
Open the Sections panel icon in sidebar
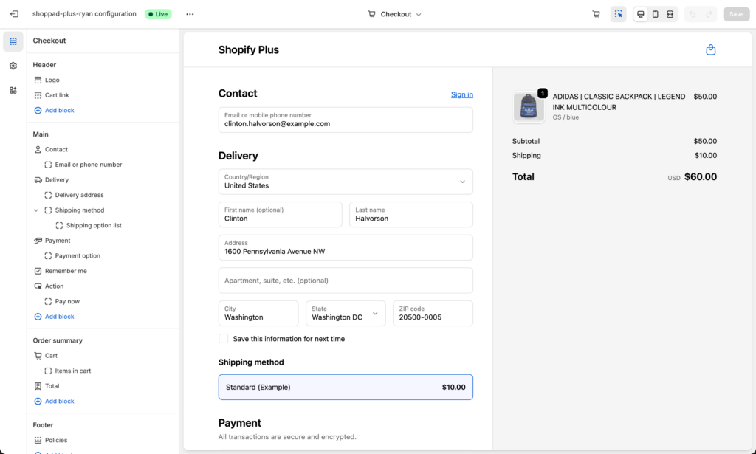click(x=13, y=41)
